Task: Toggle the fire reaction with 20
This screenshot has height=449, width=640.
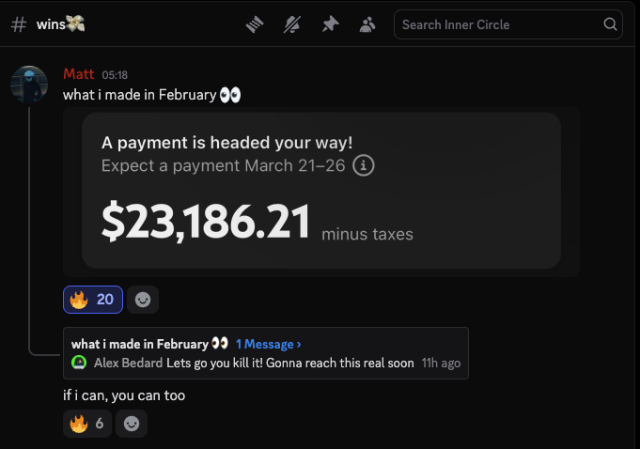Action: pyautogui.click(x=92, y=300)
